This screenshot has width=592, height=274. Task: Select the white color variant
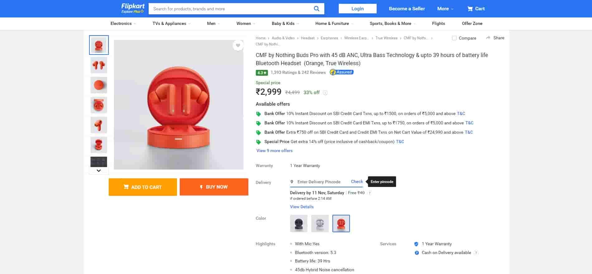tap(320, 224)
